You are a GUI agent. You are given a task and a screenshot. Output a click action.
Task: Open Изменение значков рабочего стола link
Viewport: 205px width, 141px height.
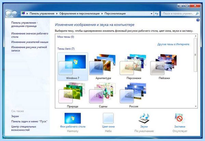[30, 35]
